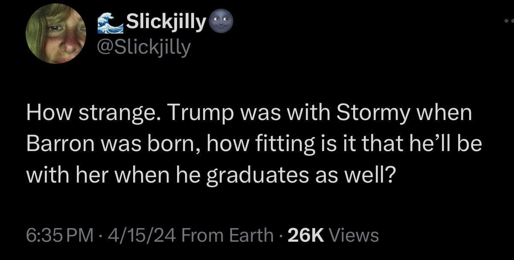Click the tweet body to open it
The image size is (514, 260).
point(250,143)
